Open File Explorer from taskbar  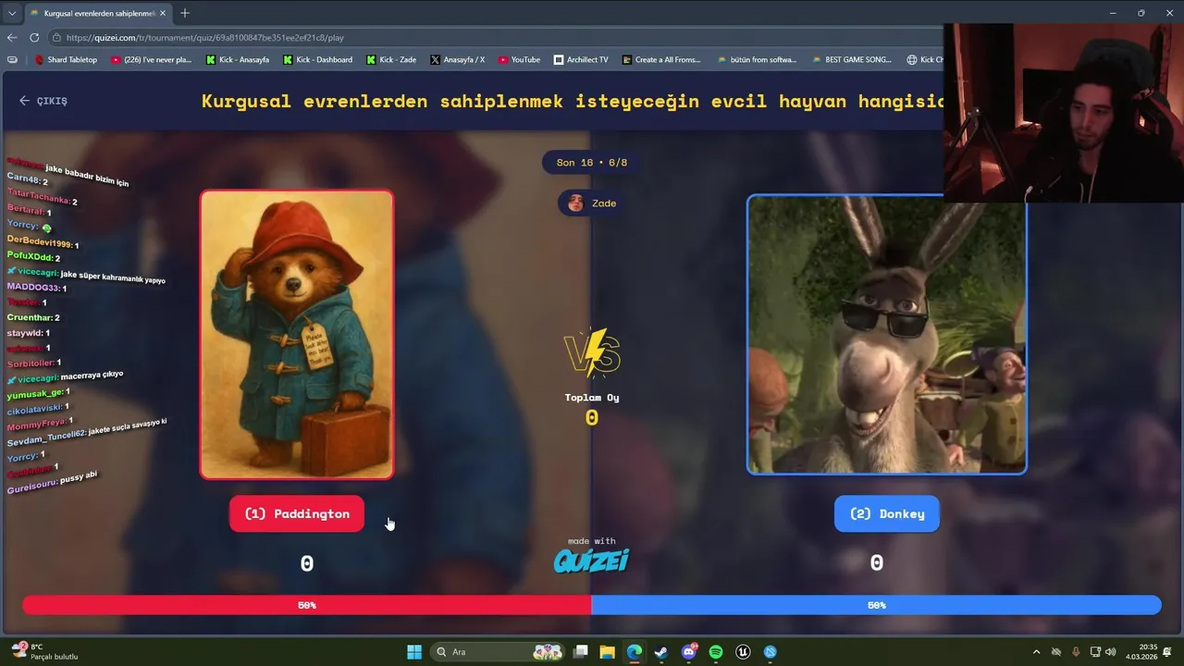(x=607, y=652)
